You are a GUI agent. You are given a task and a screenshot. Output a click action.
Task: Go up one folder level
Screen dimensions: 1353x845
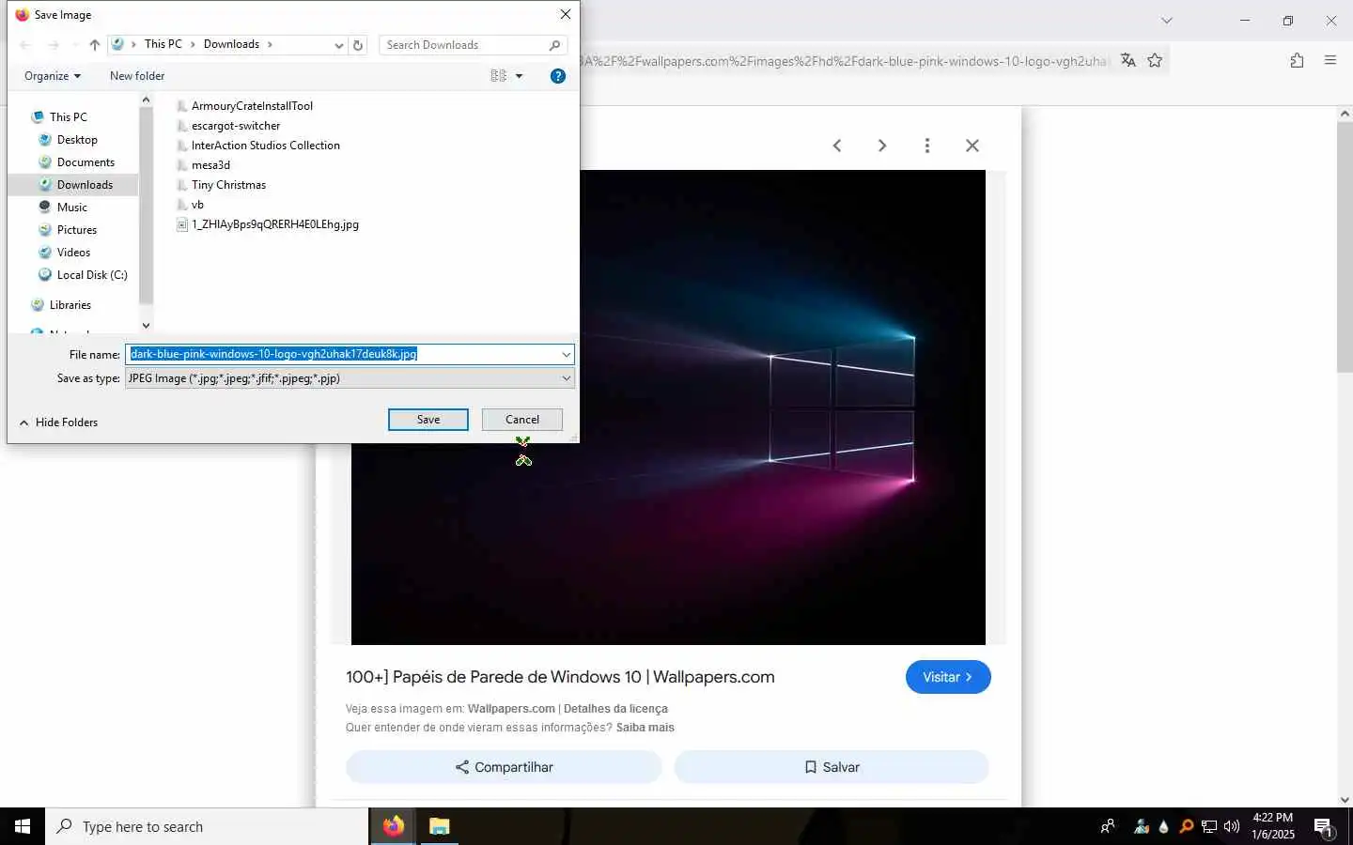click(95, 45)
